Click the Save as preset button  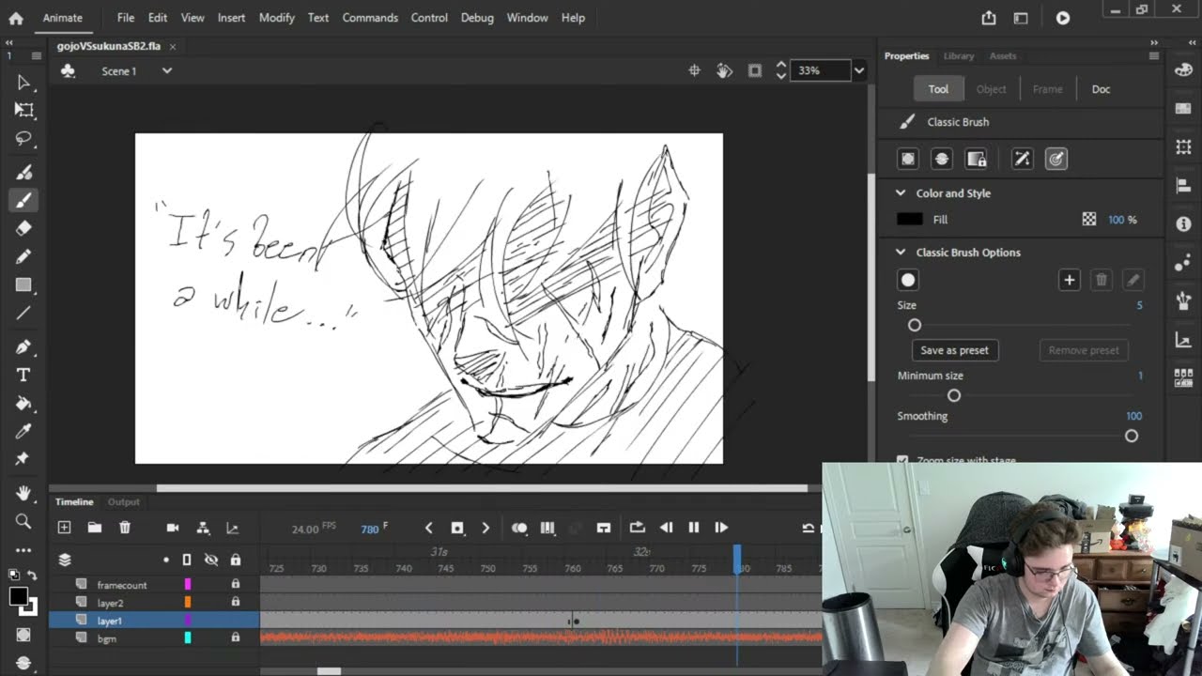pyautogui.click(x=954, y=350)
